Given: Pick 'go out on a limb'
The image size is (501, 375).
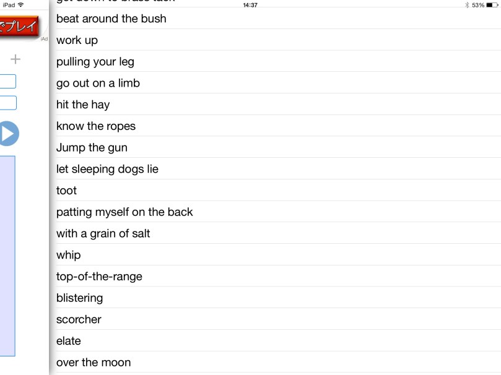Looking at the screenshot, I should point(98,83).
